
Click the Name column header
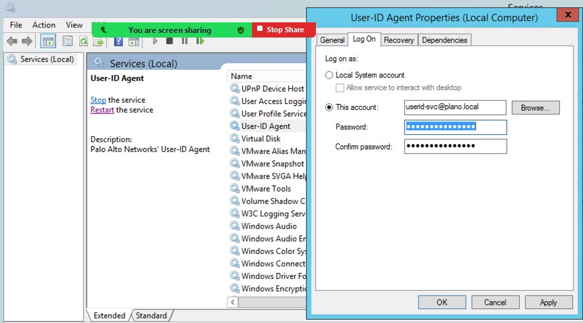[266, 76]
